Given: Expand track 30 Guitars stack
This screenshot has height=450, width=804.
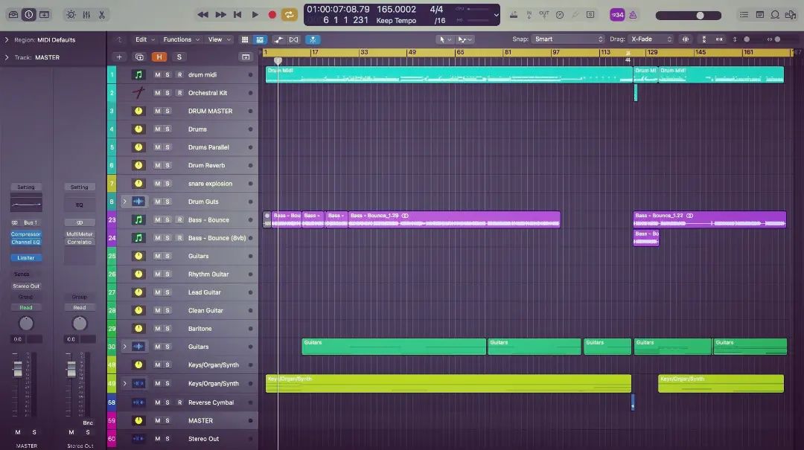Looking at the screenshot, I should pyautogui.click(x=124, y=347).
